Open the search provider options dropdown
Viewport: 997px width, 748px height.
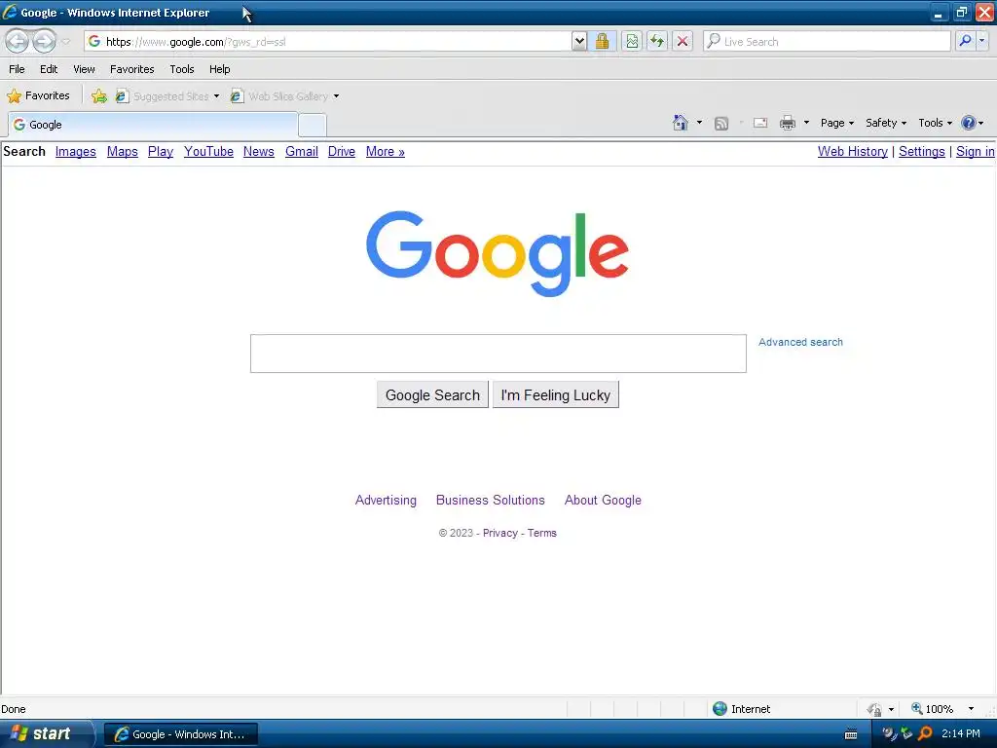click(x=981, y=41)
